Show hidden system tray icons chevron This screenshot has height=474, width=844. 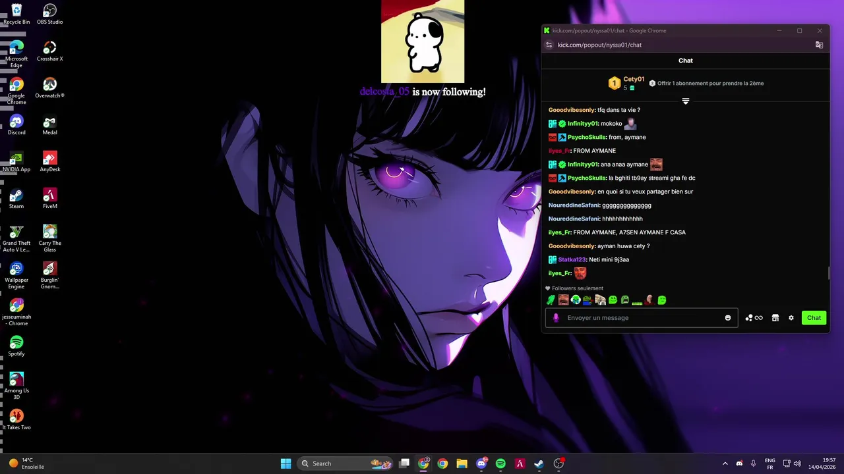point(725,463)
